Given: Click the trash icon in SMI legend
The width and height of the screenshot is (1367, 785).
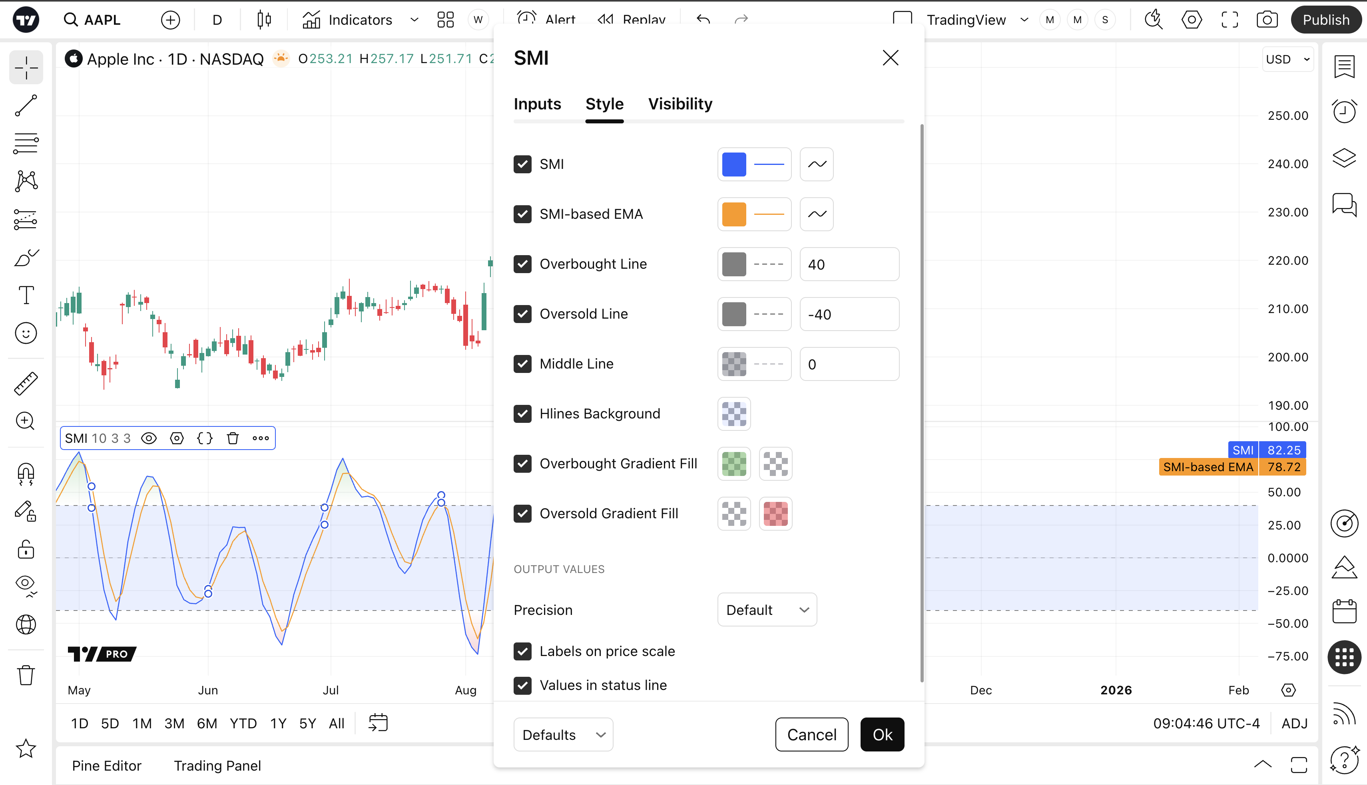Looking at the screenshot, I should 233,438.
